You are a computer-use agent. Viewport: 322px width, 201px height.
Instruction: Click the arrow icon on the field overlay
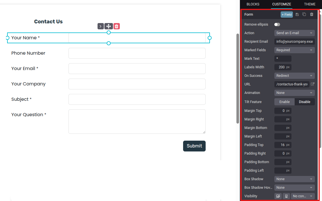100,26
